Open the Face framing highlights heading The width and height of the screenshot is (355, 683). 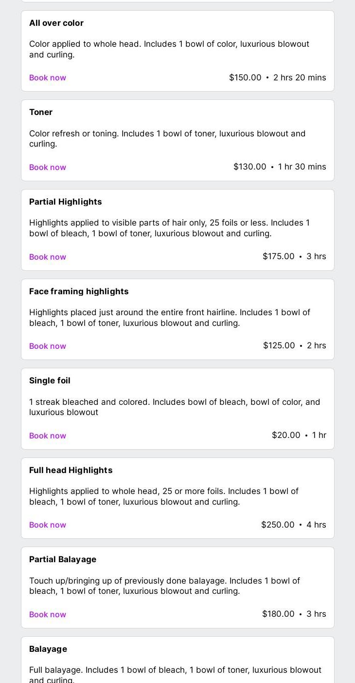point(79,291)
